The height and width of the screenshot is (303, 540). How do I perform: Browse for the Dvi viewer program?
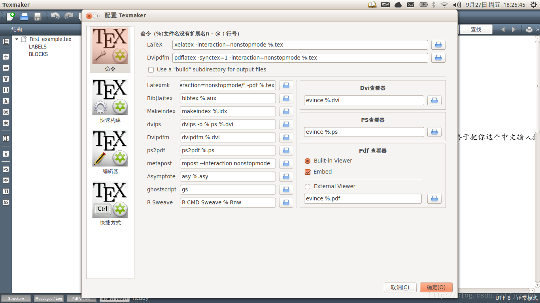[434, 100]
